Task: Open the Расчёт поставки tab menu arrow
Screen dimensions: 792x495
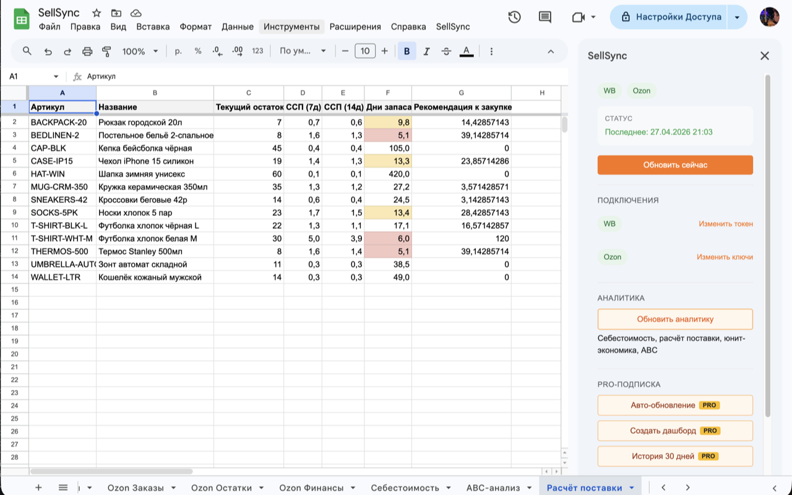Action: 631,488
